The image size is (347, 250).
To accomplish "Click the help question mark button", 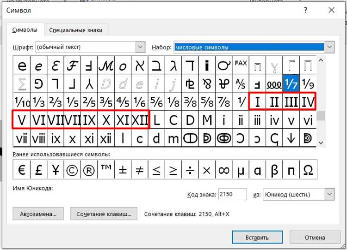I will click(306, 10).
